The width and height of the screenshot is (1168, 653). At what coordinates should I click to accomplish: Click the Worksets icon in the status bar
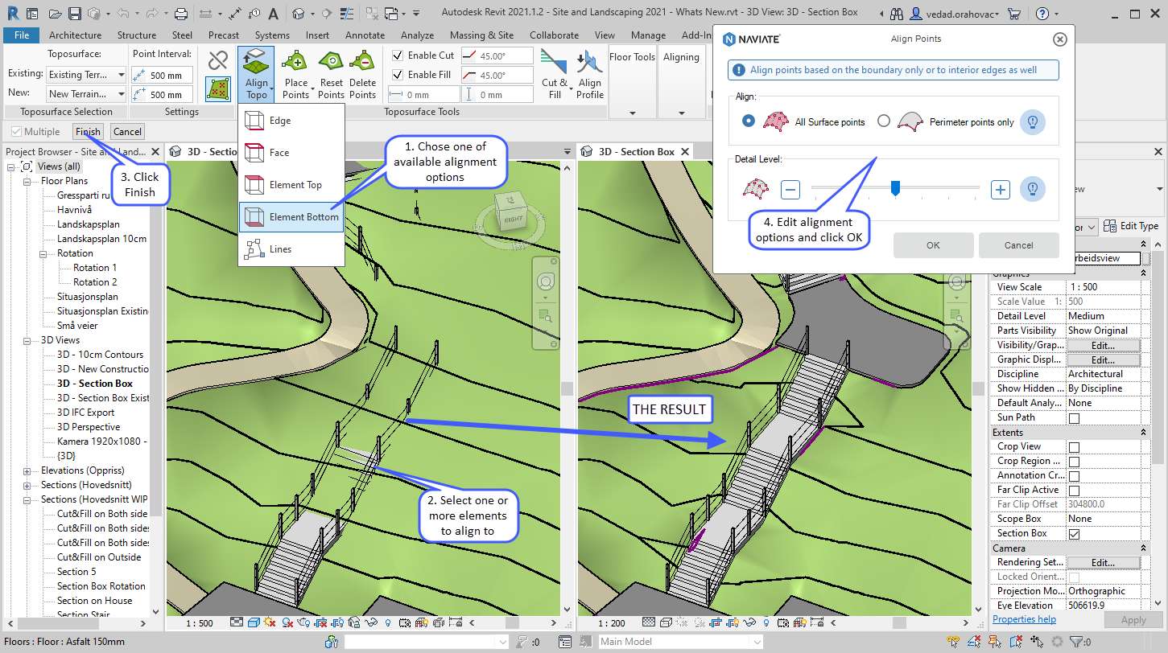(x=331, y=642)
